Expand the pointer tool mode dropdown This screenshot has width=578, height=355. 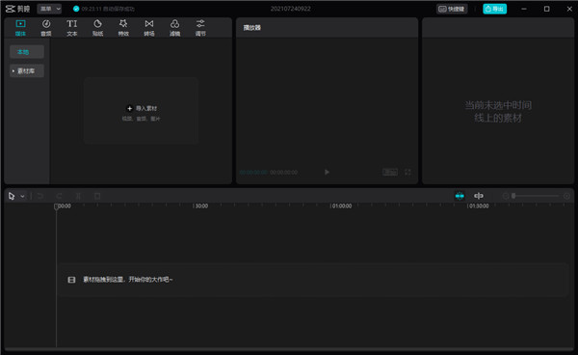pos(22,196)
